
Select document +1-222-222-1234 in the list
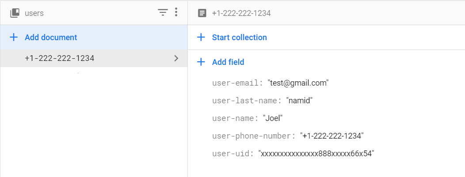pyautogui.click(x=94, y=58)
